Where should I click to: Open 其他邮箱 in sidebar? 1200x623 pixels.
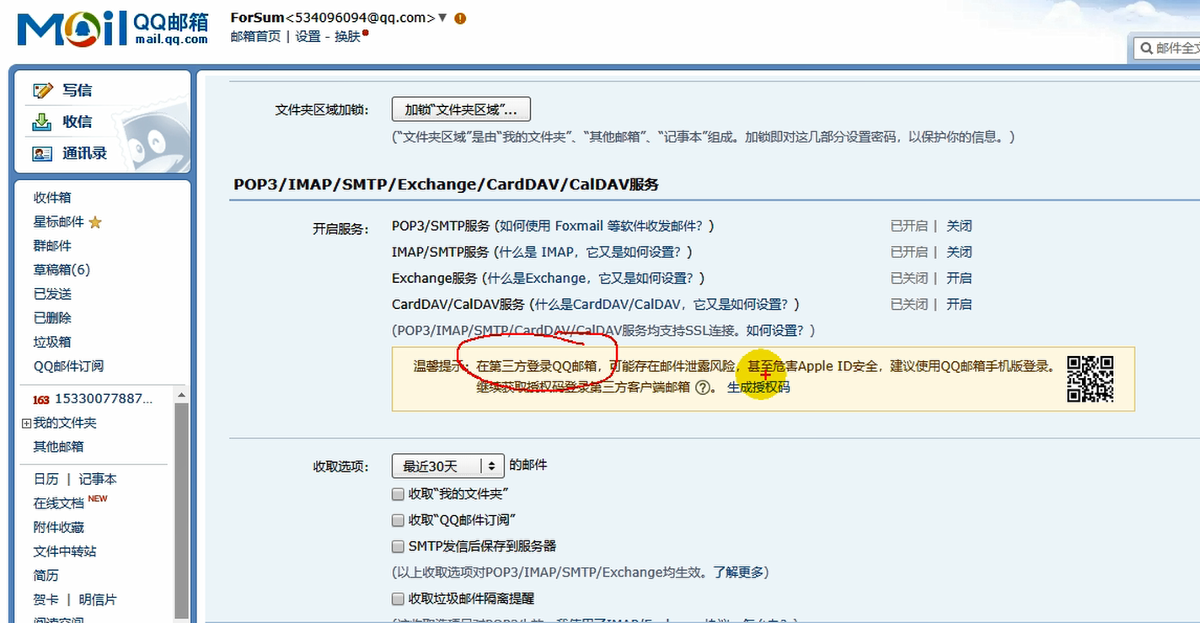[58, 447]
